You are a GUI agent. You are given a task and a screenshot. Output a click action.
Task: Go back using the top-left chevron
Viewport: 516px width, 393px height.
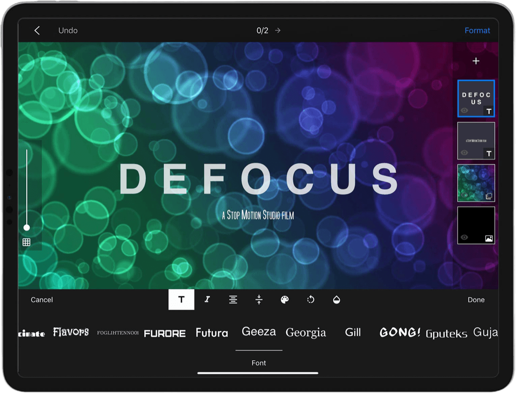[x=37, y=30]
